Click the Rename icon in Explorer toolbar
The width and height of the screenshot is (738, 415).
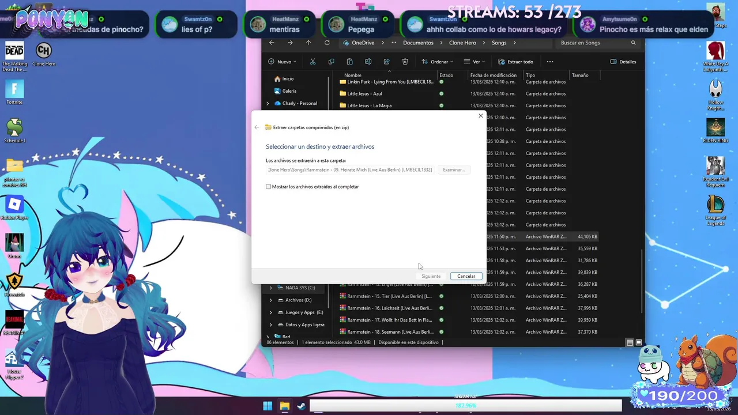pos(368,62)
